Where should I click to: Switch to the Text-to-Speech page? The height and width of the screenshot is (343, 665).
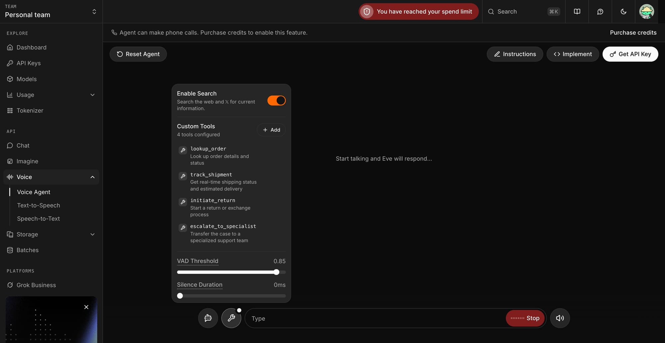38,205
